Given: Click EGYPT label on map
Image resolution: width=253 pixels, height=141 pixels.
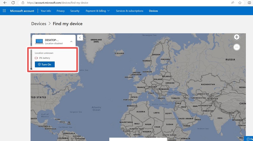Looking at the screenshot, I should (x=168, y=114).
